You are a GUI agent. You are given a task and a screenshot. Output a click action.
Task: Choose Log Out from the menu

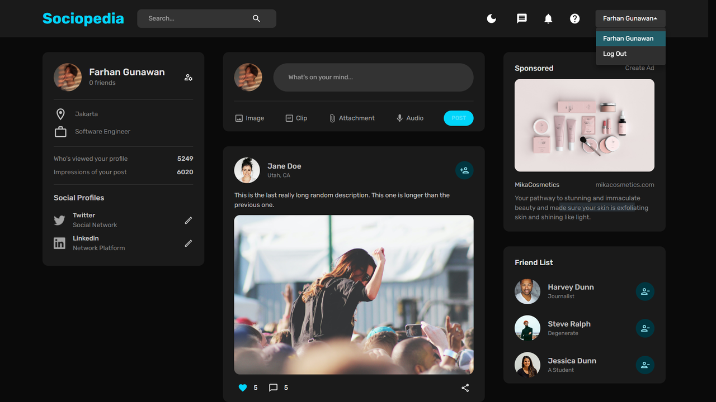pos(614,54)
